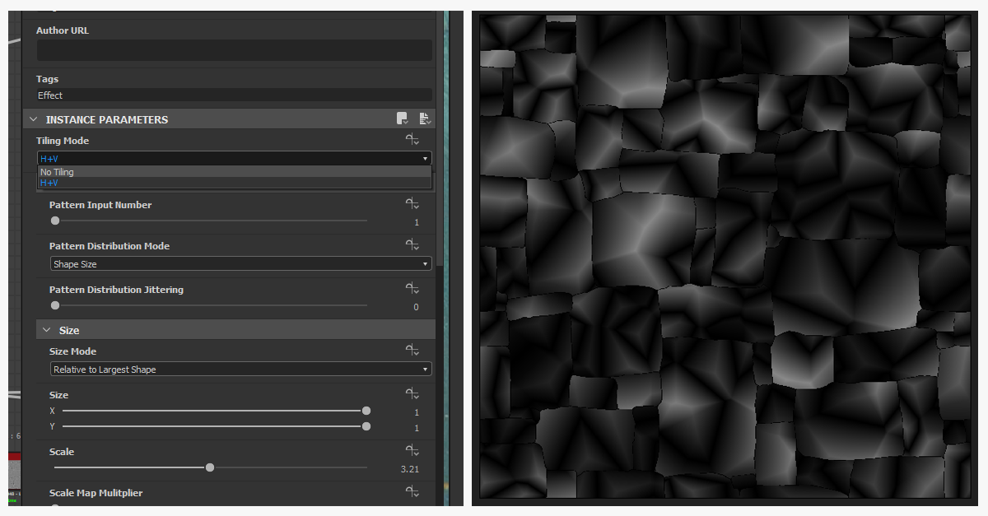Click the Size X slider
The height and width of the screenshot is (516, 988).
[x=215, y=410]
